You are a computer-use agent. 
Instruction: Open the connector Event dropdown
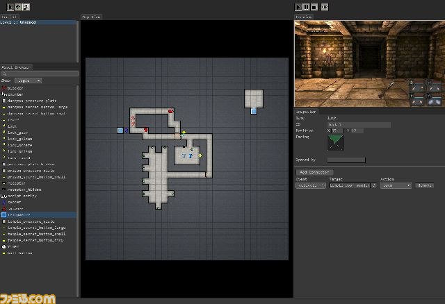pos(311,185)
